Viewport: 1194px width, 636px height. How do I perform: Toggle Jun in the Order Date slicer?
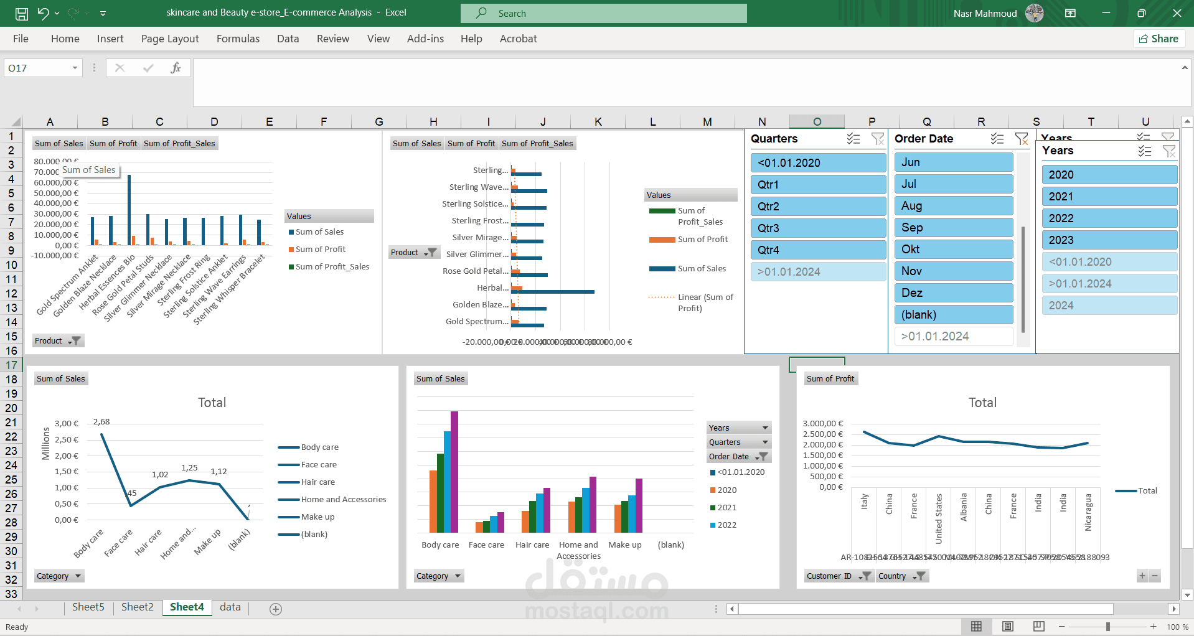pos(954,162)
